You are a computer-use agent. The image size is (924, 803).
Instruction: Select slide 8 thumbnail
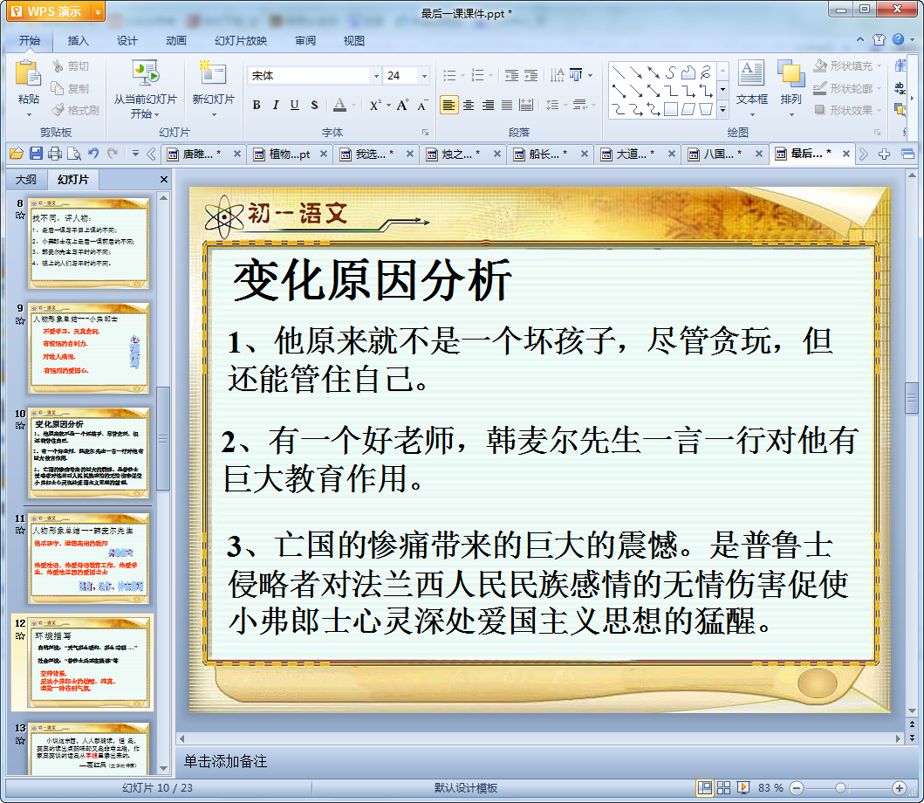click(88, 244)
